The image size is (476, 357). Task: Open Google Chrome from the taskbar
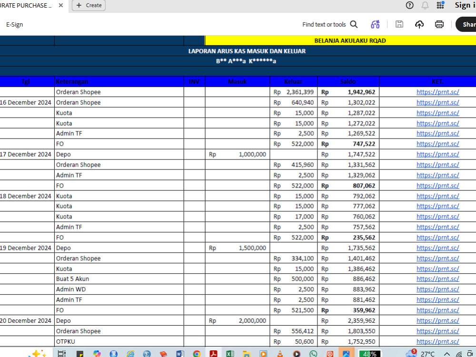[x=197, y=354]
